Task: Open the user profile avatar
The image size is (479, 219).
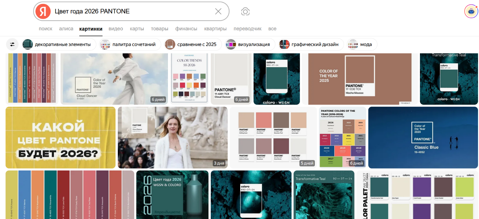Action: pos(471,11)
